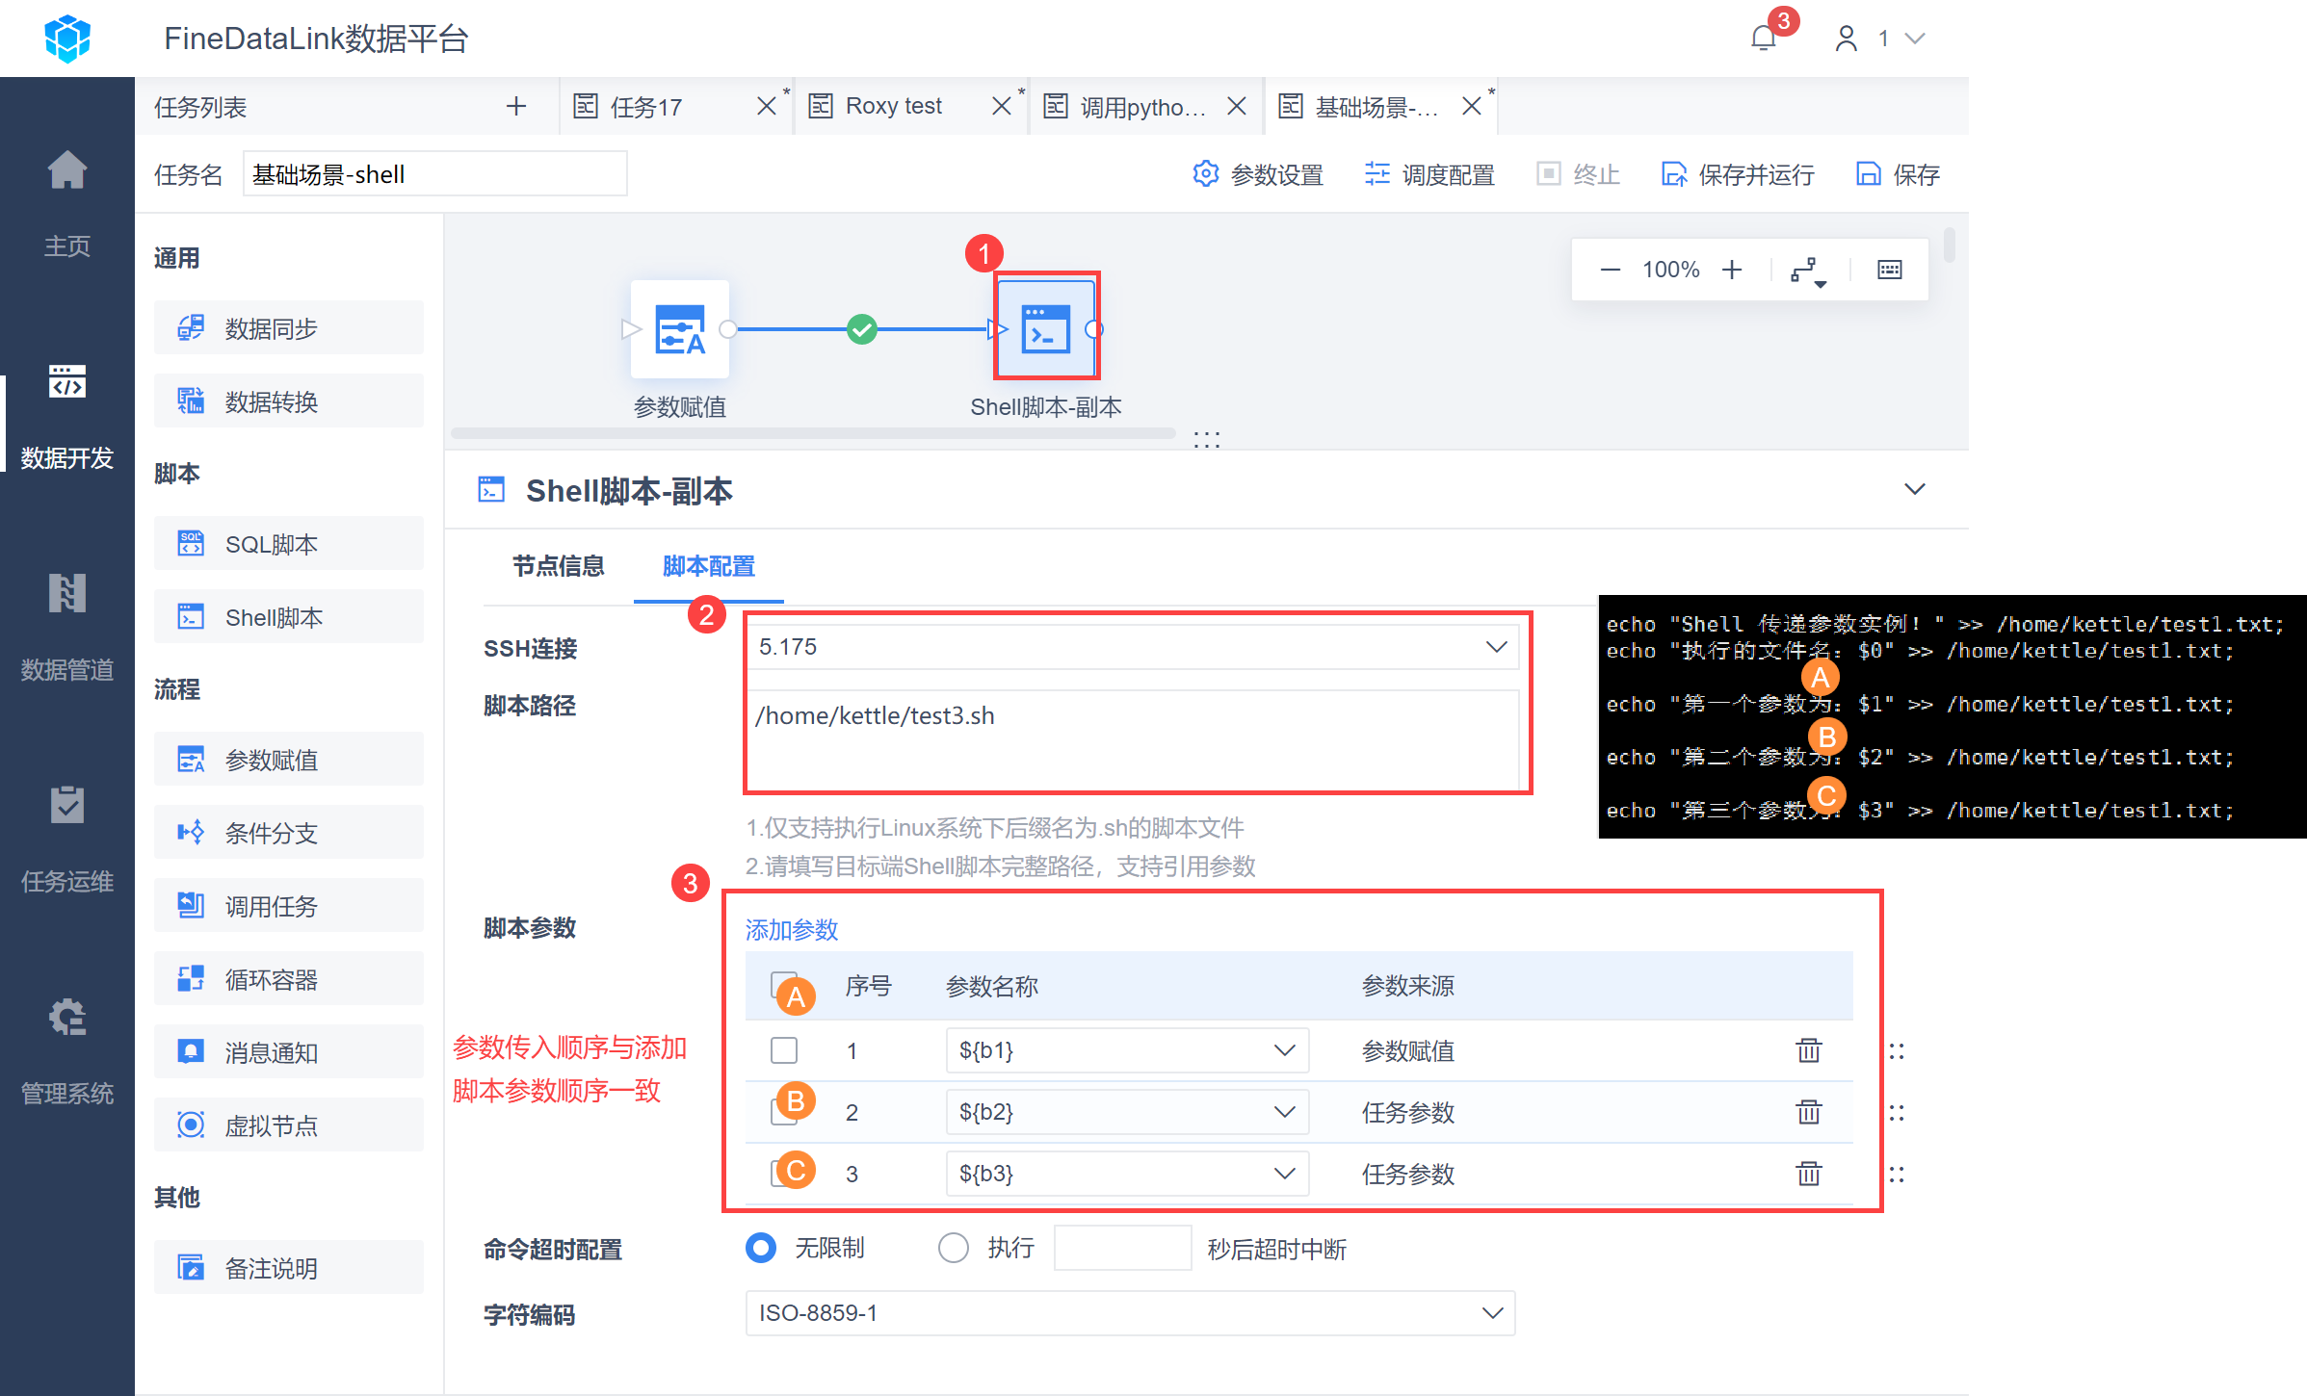Select the 执行 timeout radio option
The width and height of the screenshot is (2307, 1396).
954,1248
